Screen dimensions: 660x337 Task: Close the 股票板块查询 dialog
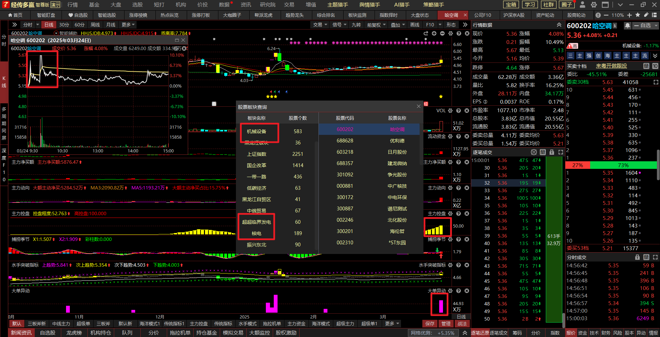click(x=419, y=106)
